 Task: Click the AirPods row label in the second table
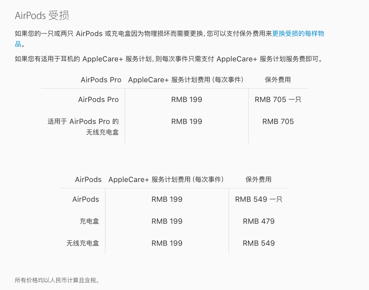[86, 199]
